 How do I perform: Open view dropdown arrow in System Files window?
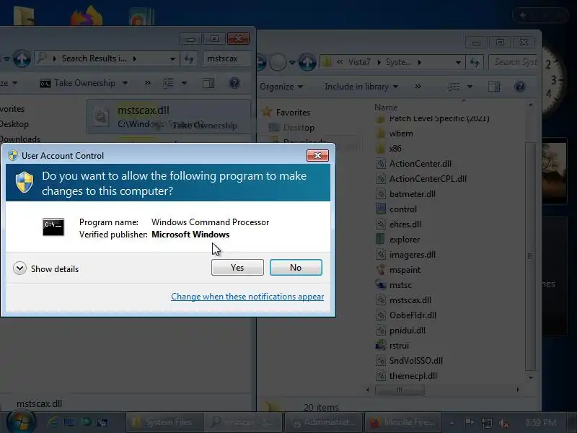click(x=470, y=87)
